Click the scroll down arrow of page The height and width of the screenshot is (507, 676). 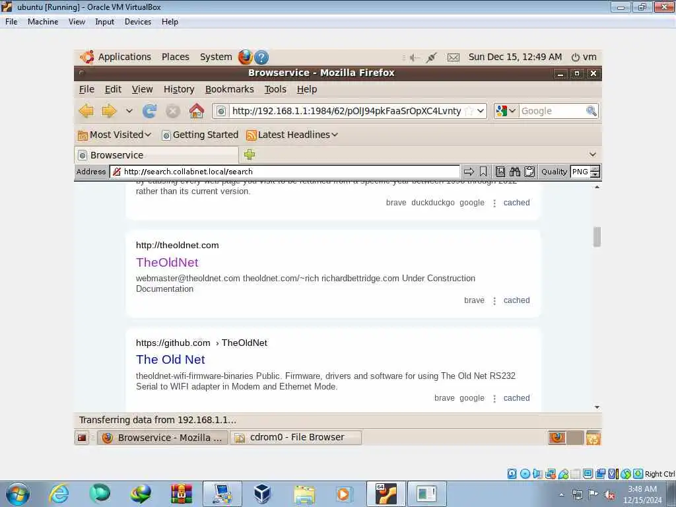597,407
